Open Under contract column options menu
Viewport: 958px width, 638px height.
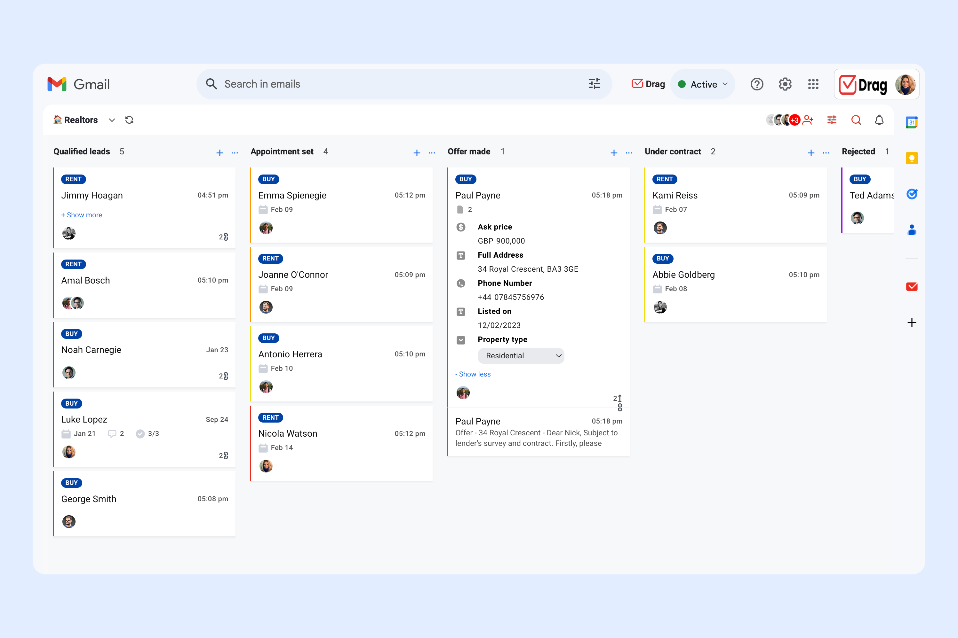tap(826, 153)
